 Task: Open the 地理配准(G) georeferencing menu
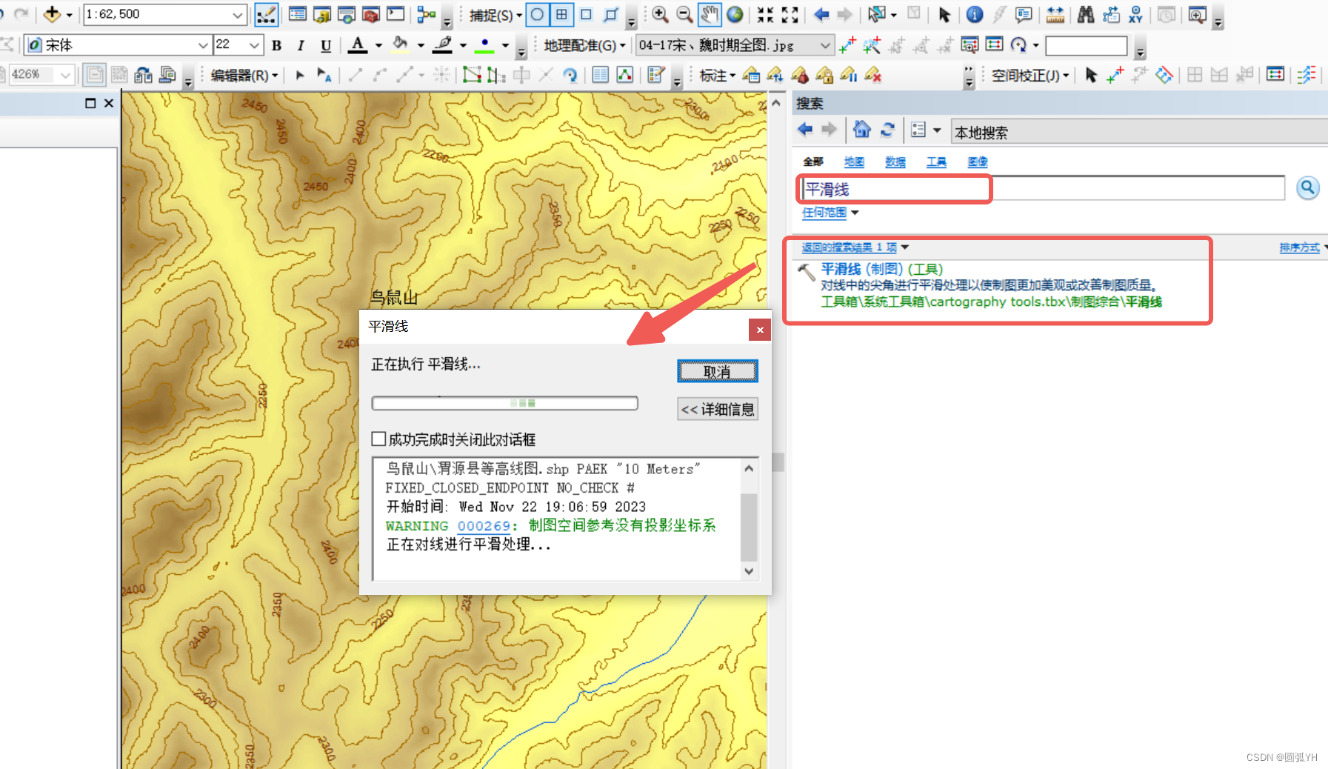[x=584, y=45]
